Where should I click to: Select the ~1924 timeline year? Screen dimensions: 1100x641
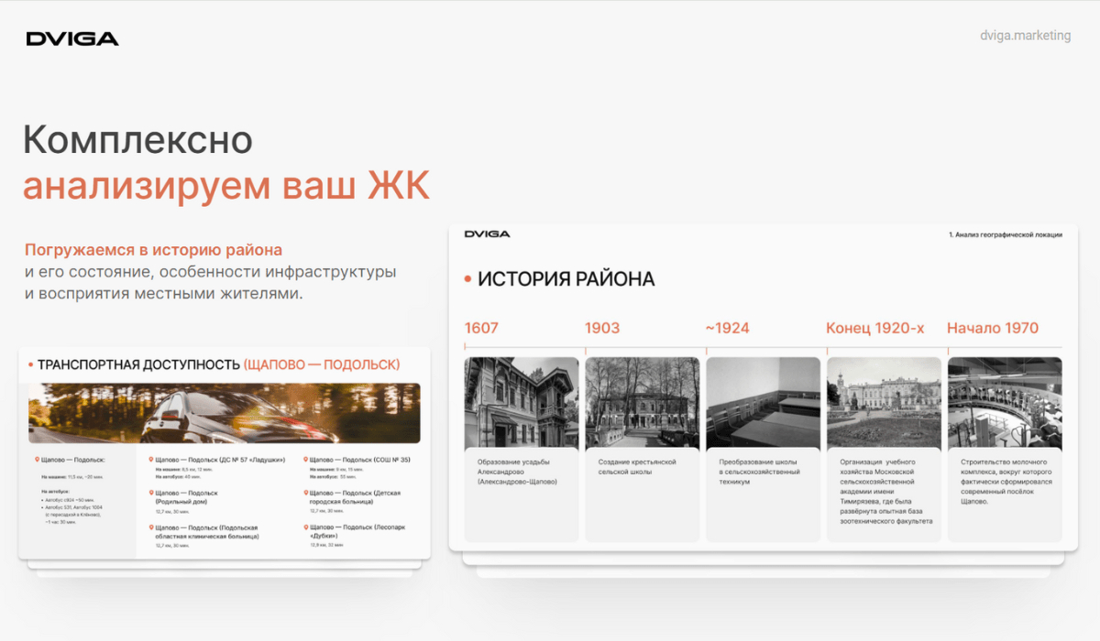[x=728, y=328]
